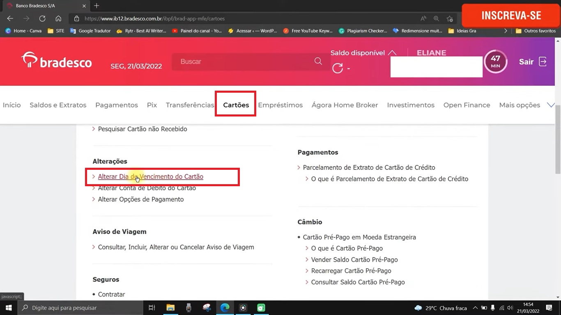
Task: Open Empréstimos menu
Action: 280,105
